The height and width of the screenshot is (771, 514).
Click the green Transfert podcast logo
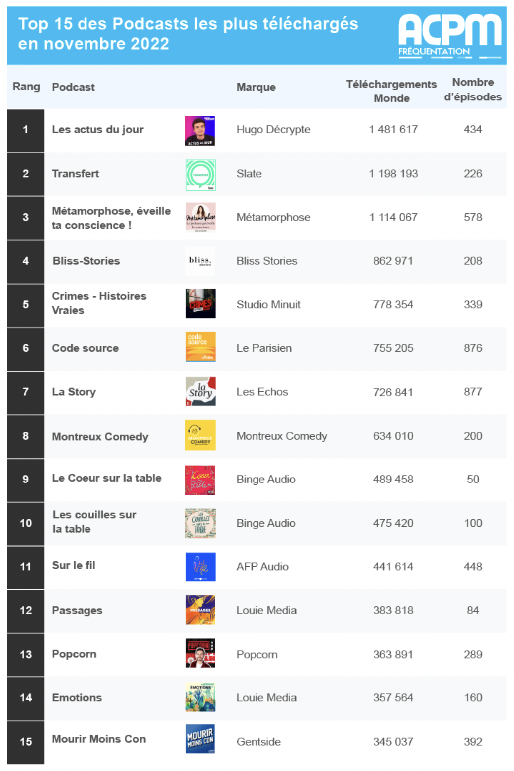(200, 175)
